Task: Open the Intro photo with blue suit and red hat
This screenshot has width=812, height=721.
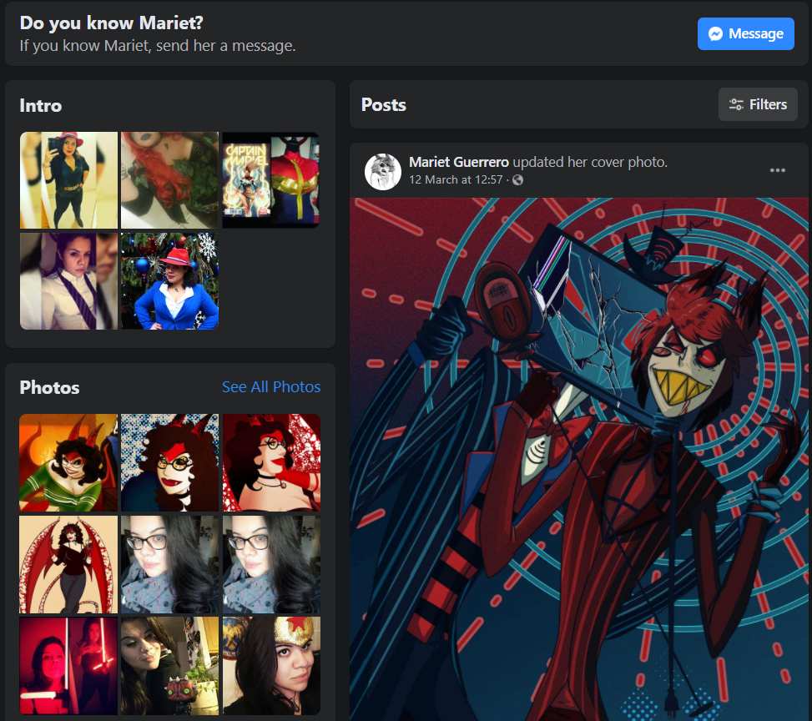Action: pos(170,281)
